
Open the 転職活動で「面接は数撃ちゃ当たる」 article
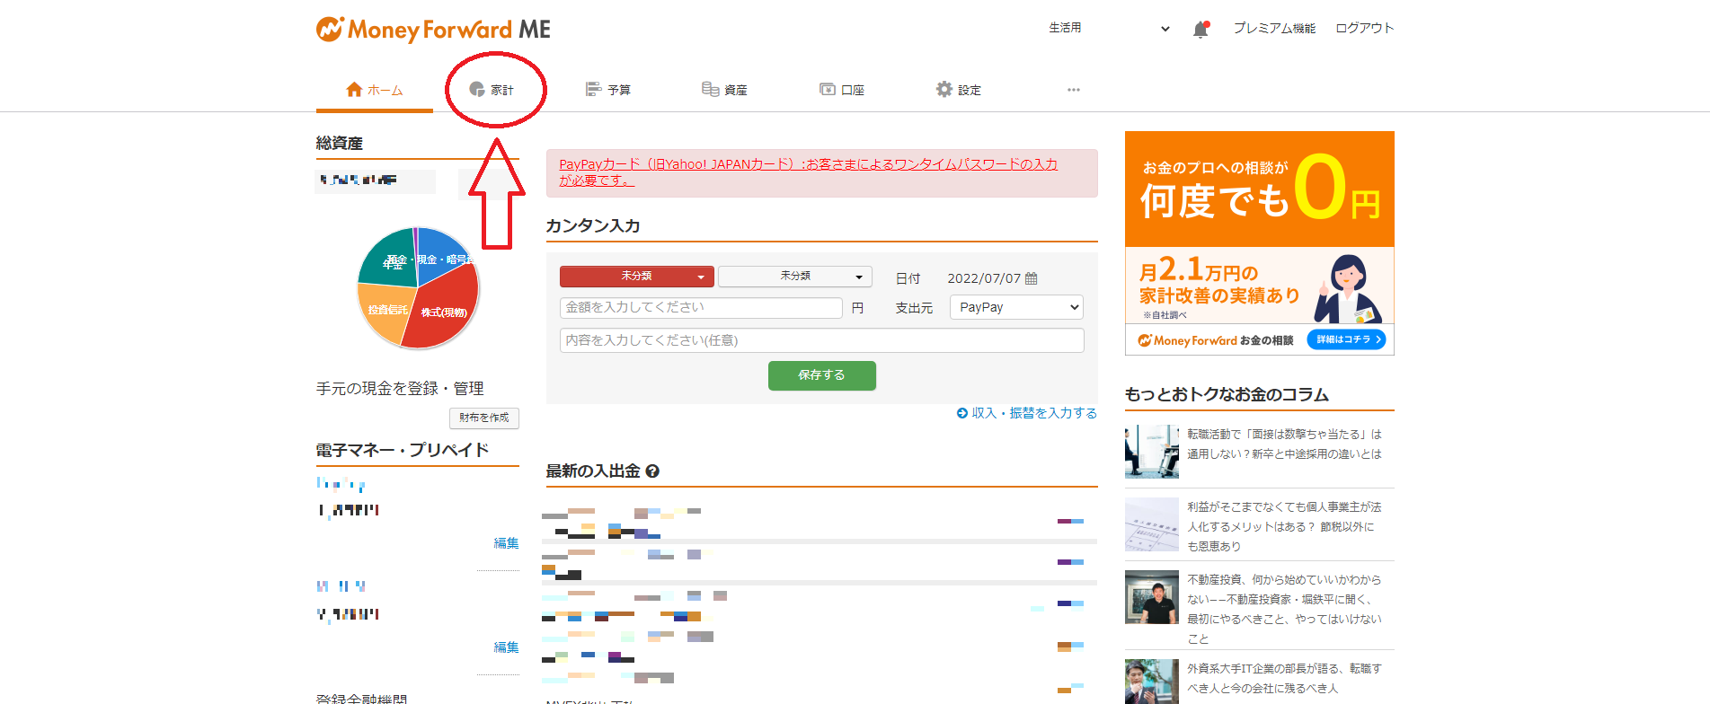coord(1284,444)
